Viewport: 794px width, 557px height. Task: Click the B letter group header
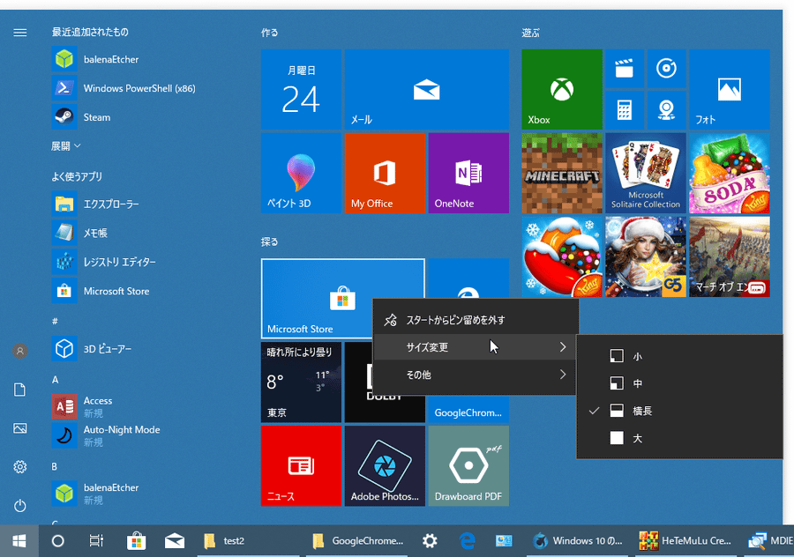point(54,466)
